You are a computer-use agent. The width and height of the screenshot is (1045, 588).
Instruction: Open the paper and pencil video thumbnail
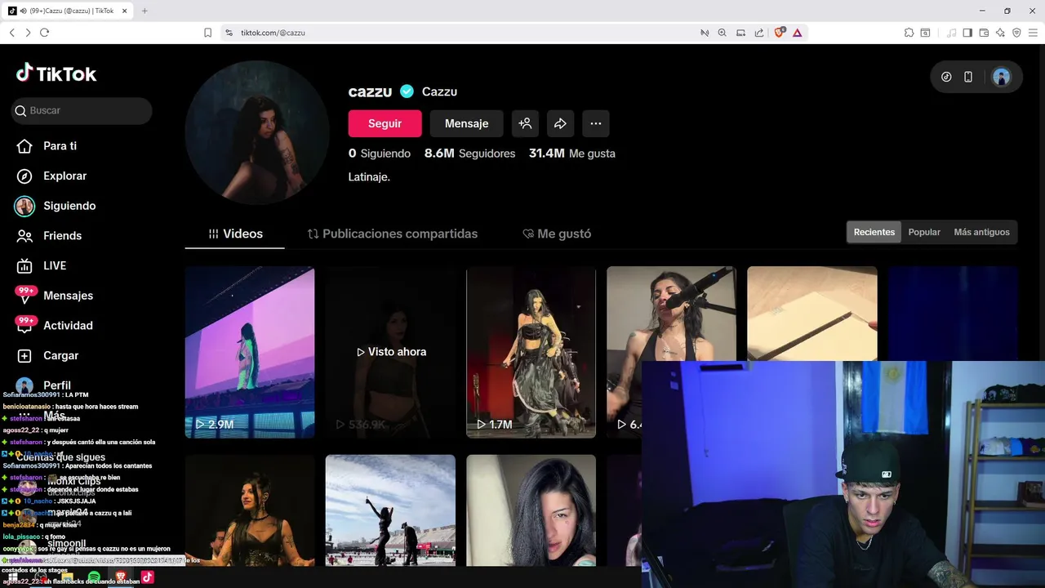point(812,314)
